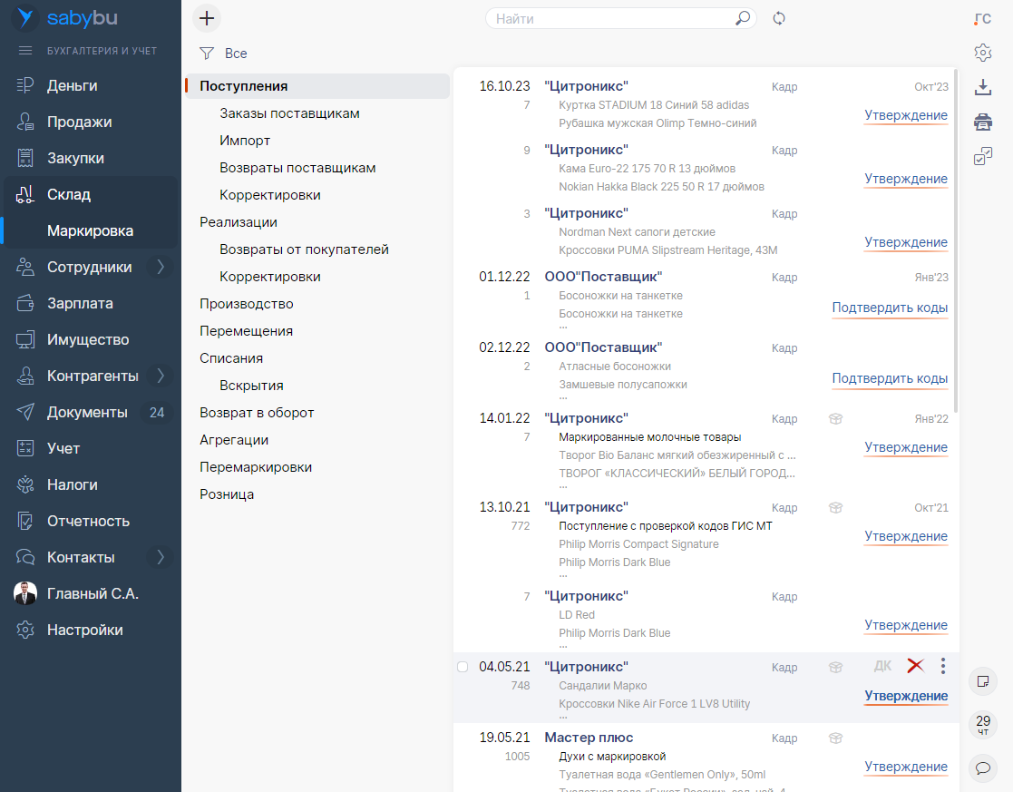Open the chat bubble icon
The height and width of the screenshot is (792, 1013).
pyautogui.click(x=982, y=768)
